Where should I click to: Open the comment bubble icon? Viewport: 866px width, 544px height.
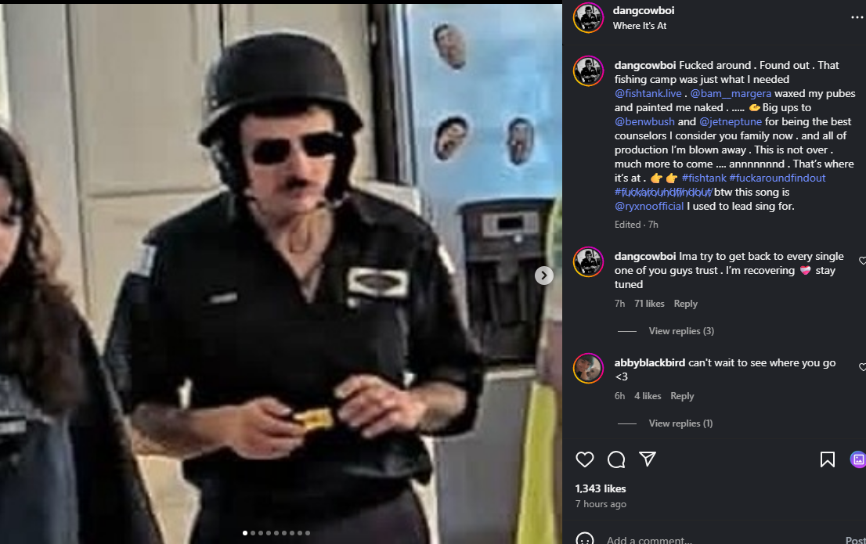615,459
